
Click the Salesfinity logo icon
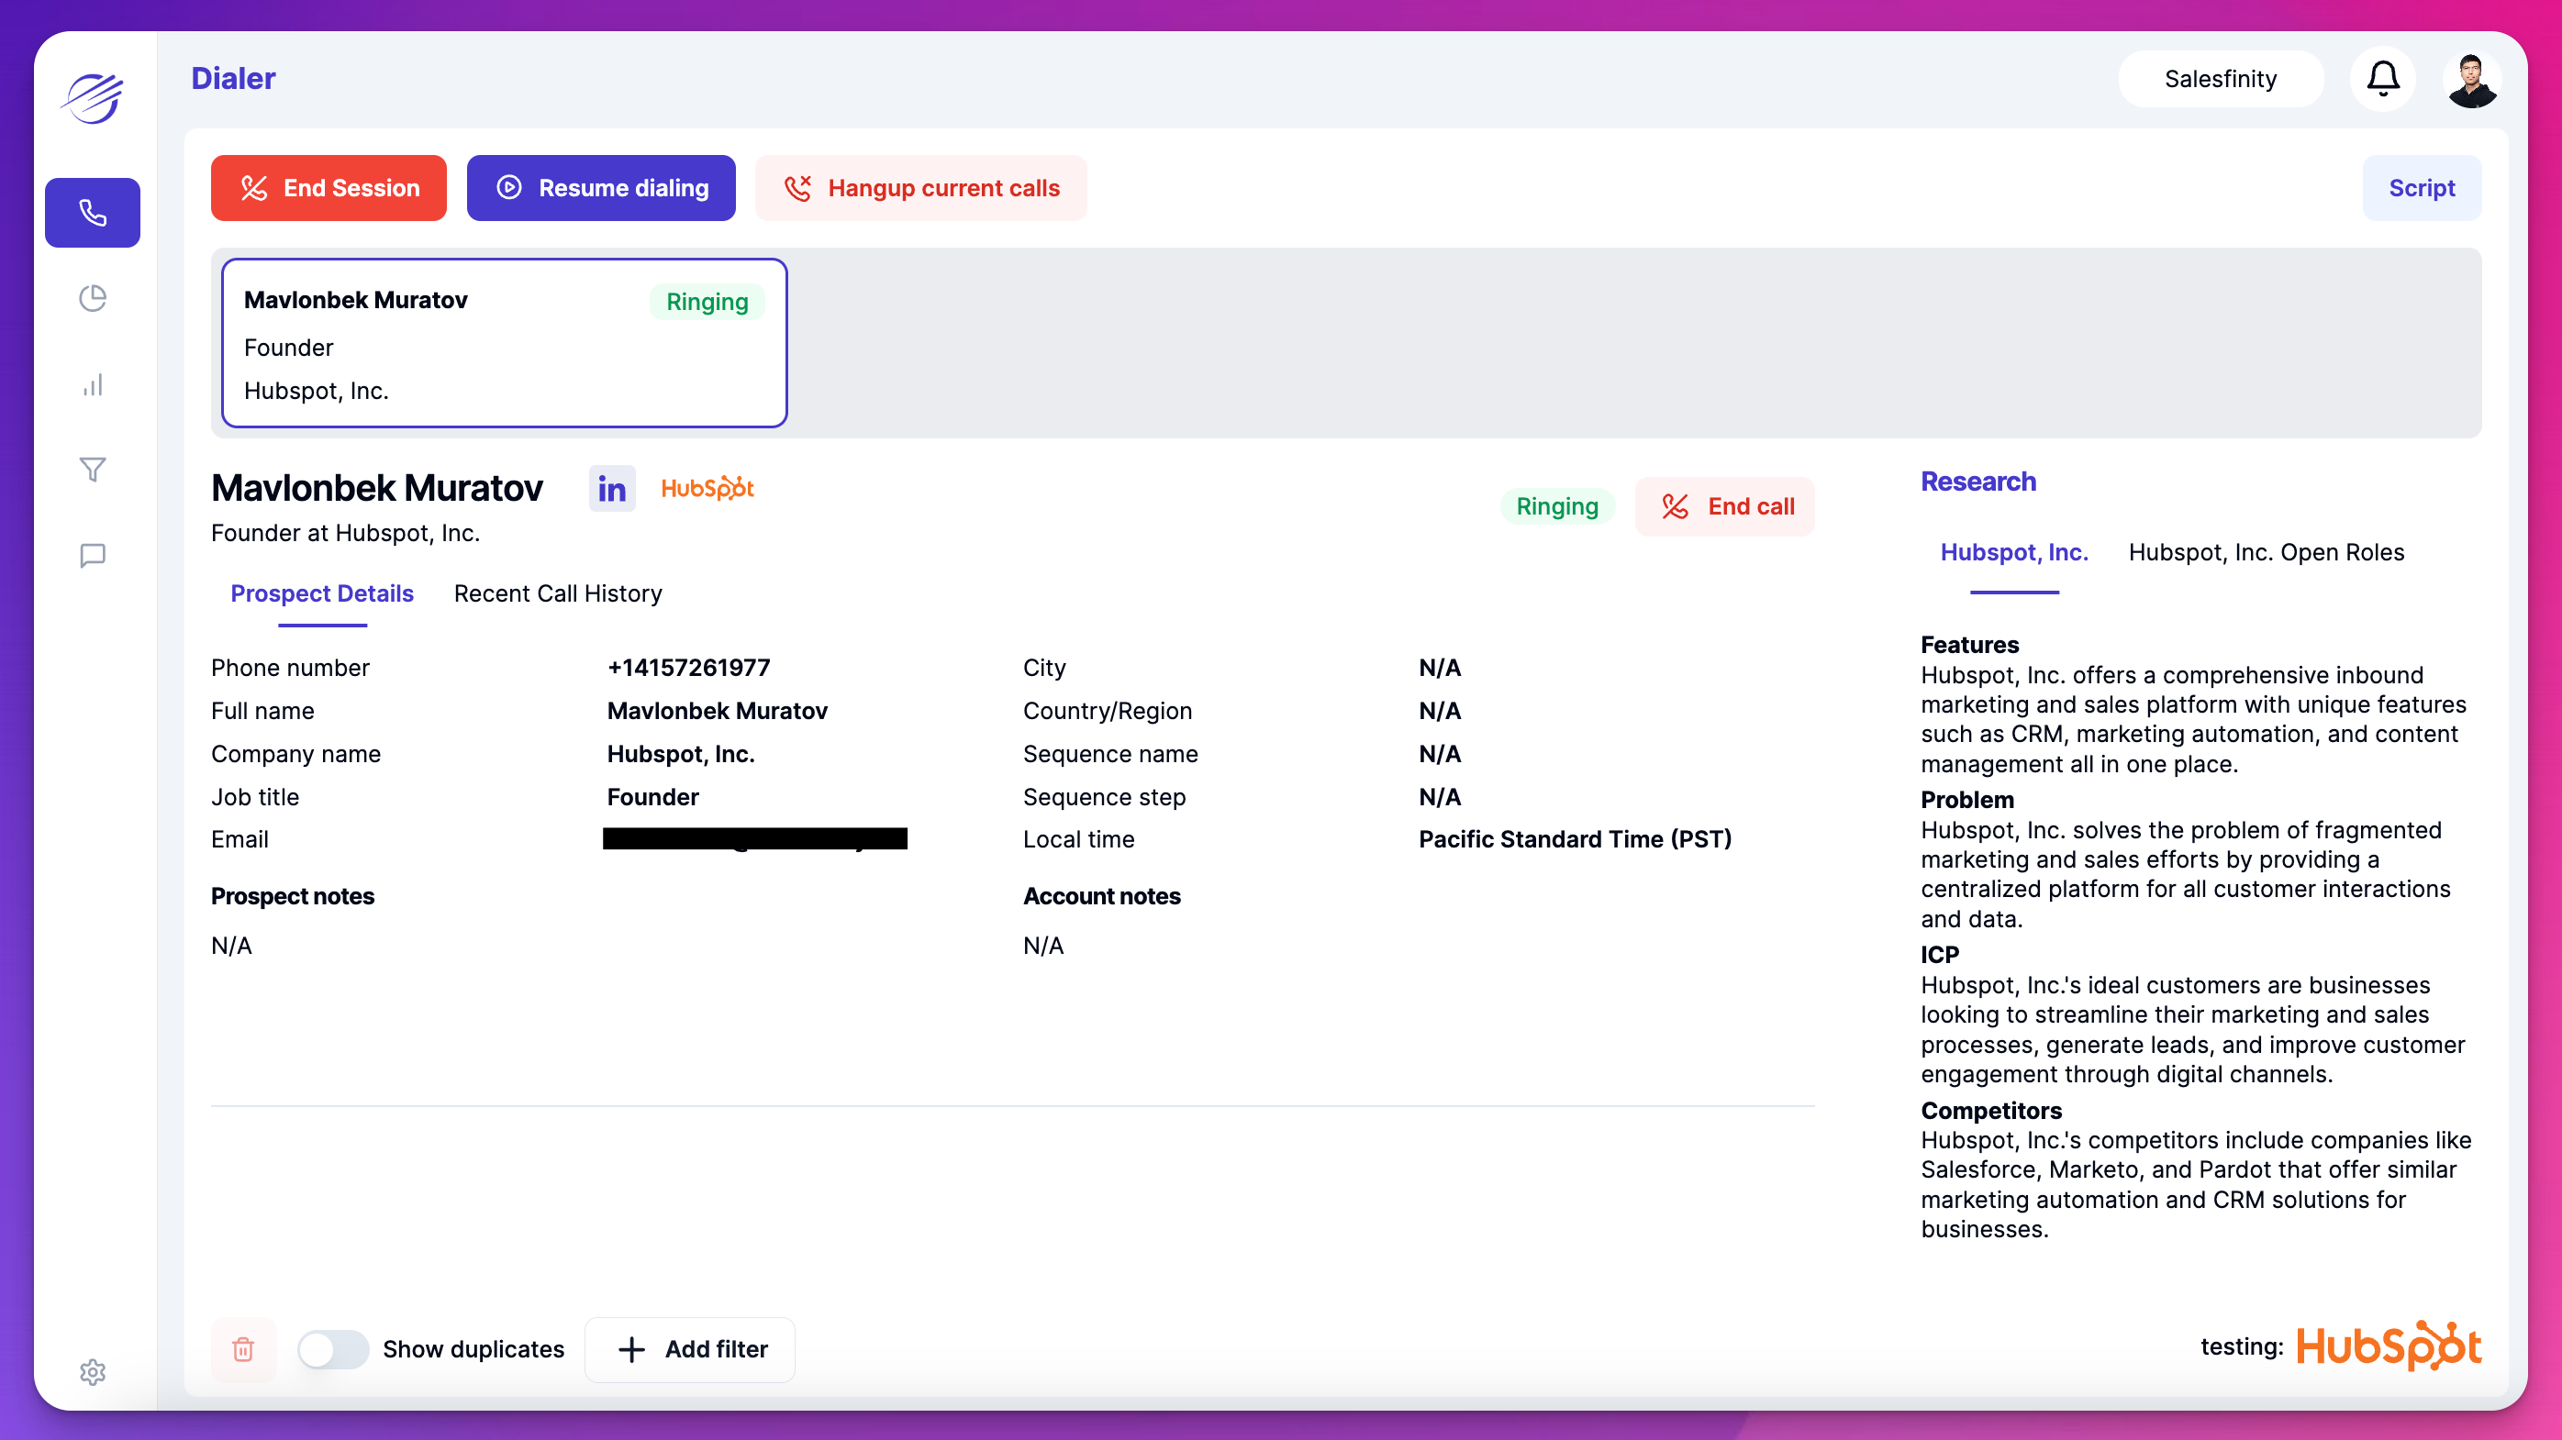93,98
